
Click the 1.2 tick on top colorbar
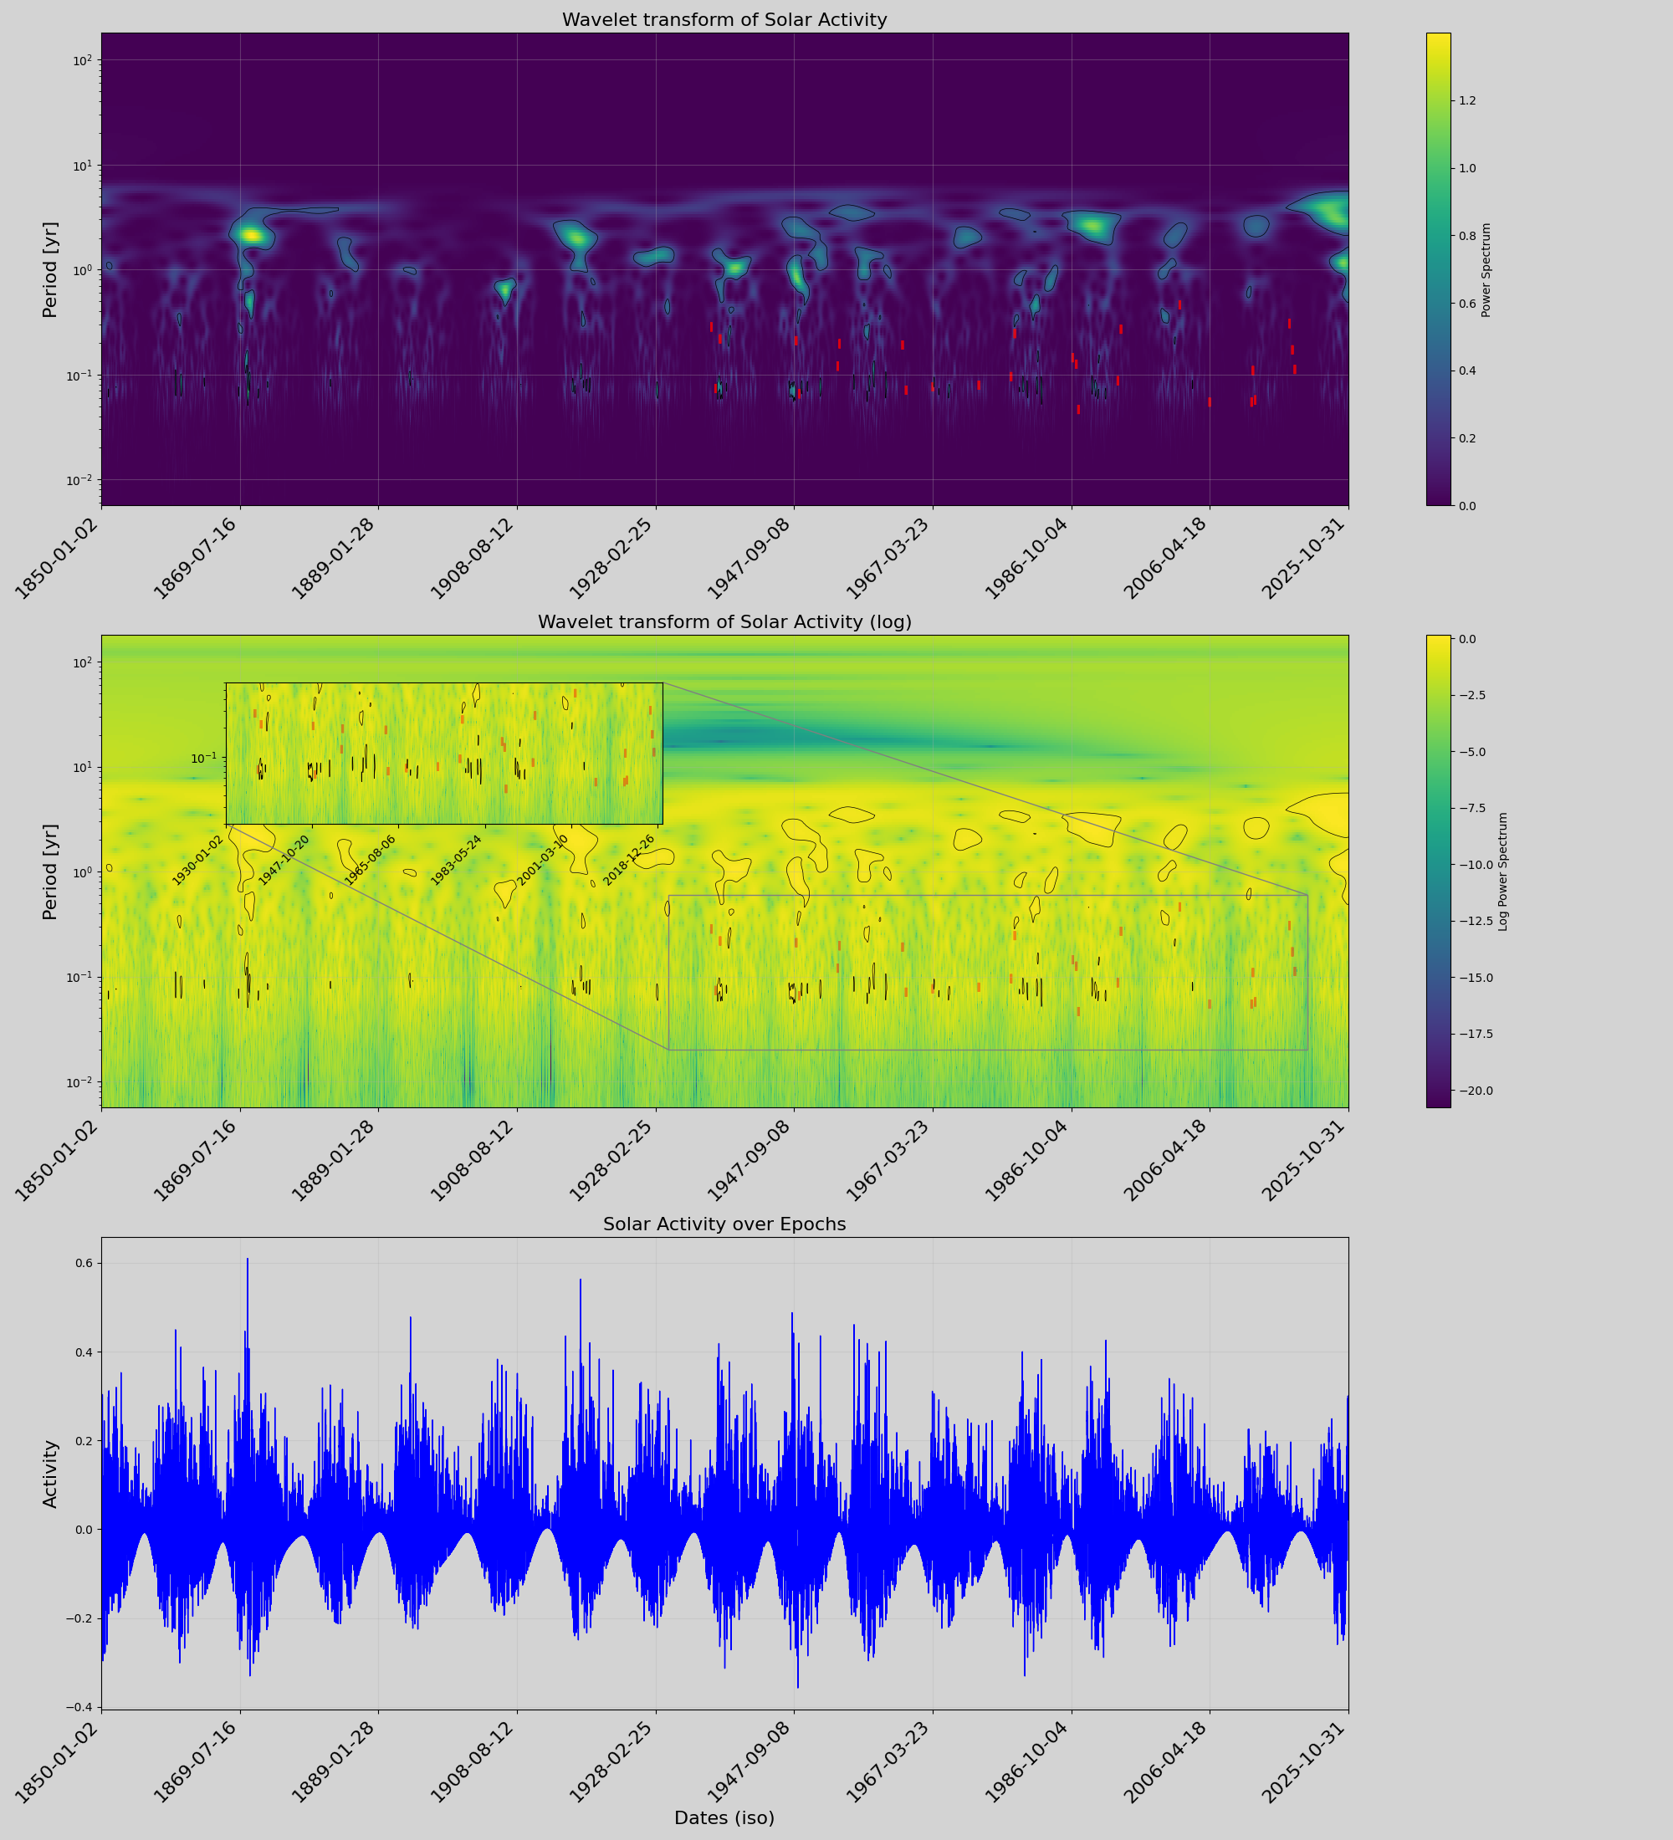point(1468,100)
